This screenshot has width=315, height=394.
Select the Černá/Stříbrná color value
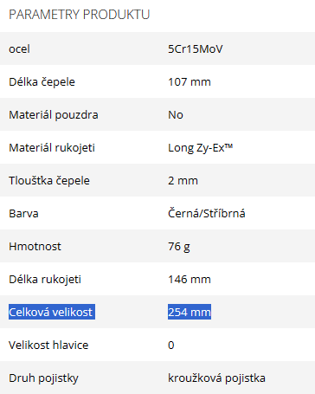point(207,214)
